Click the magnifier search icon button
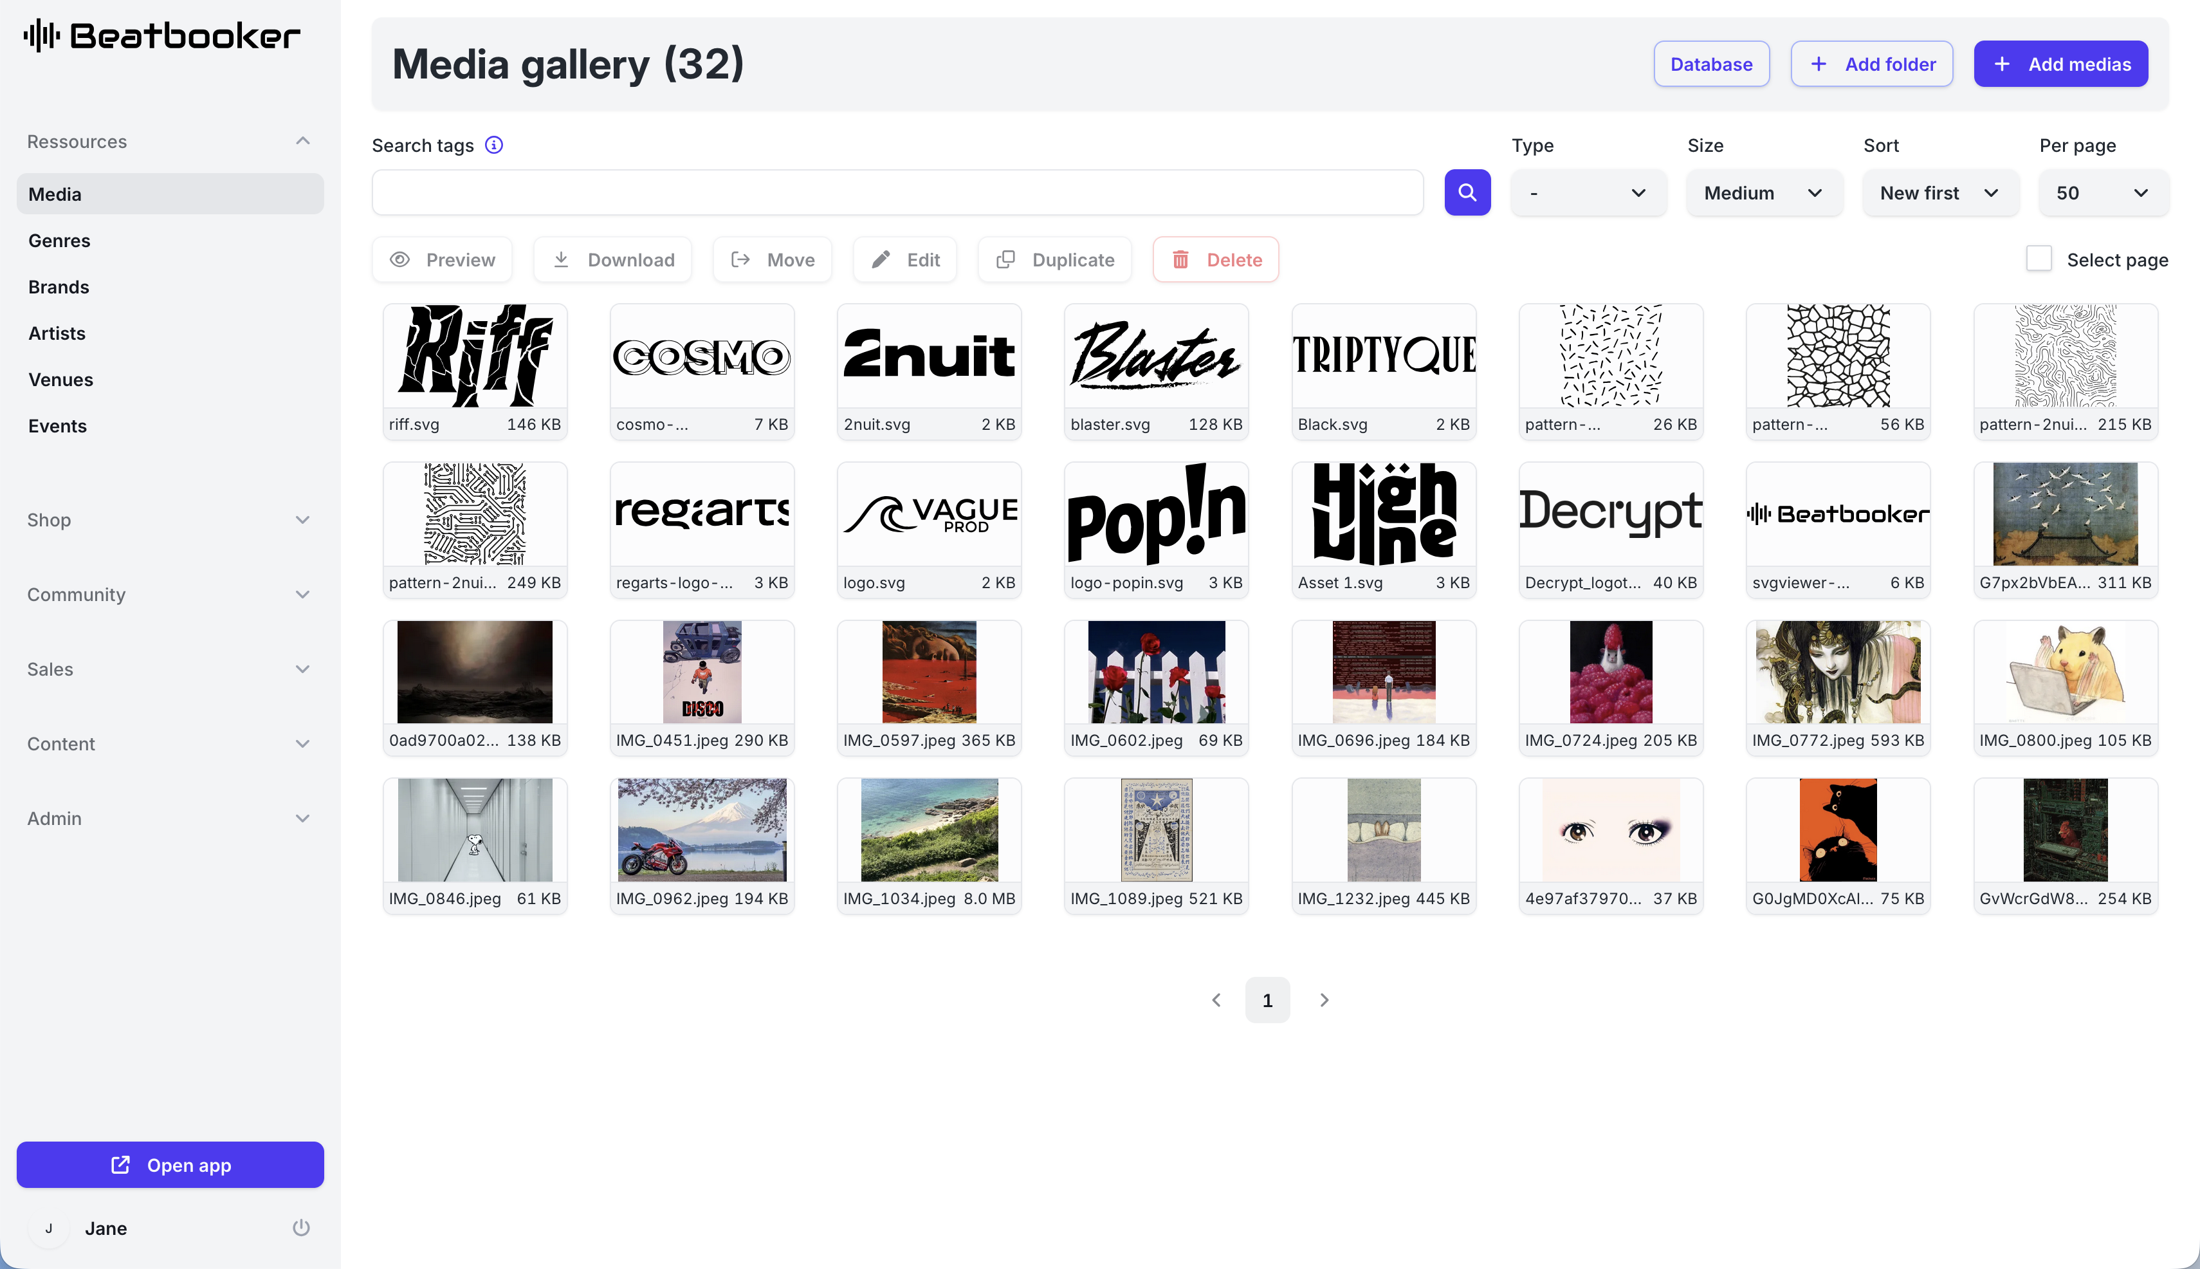2200x1269 pixels. [1467, 192]
